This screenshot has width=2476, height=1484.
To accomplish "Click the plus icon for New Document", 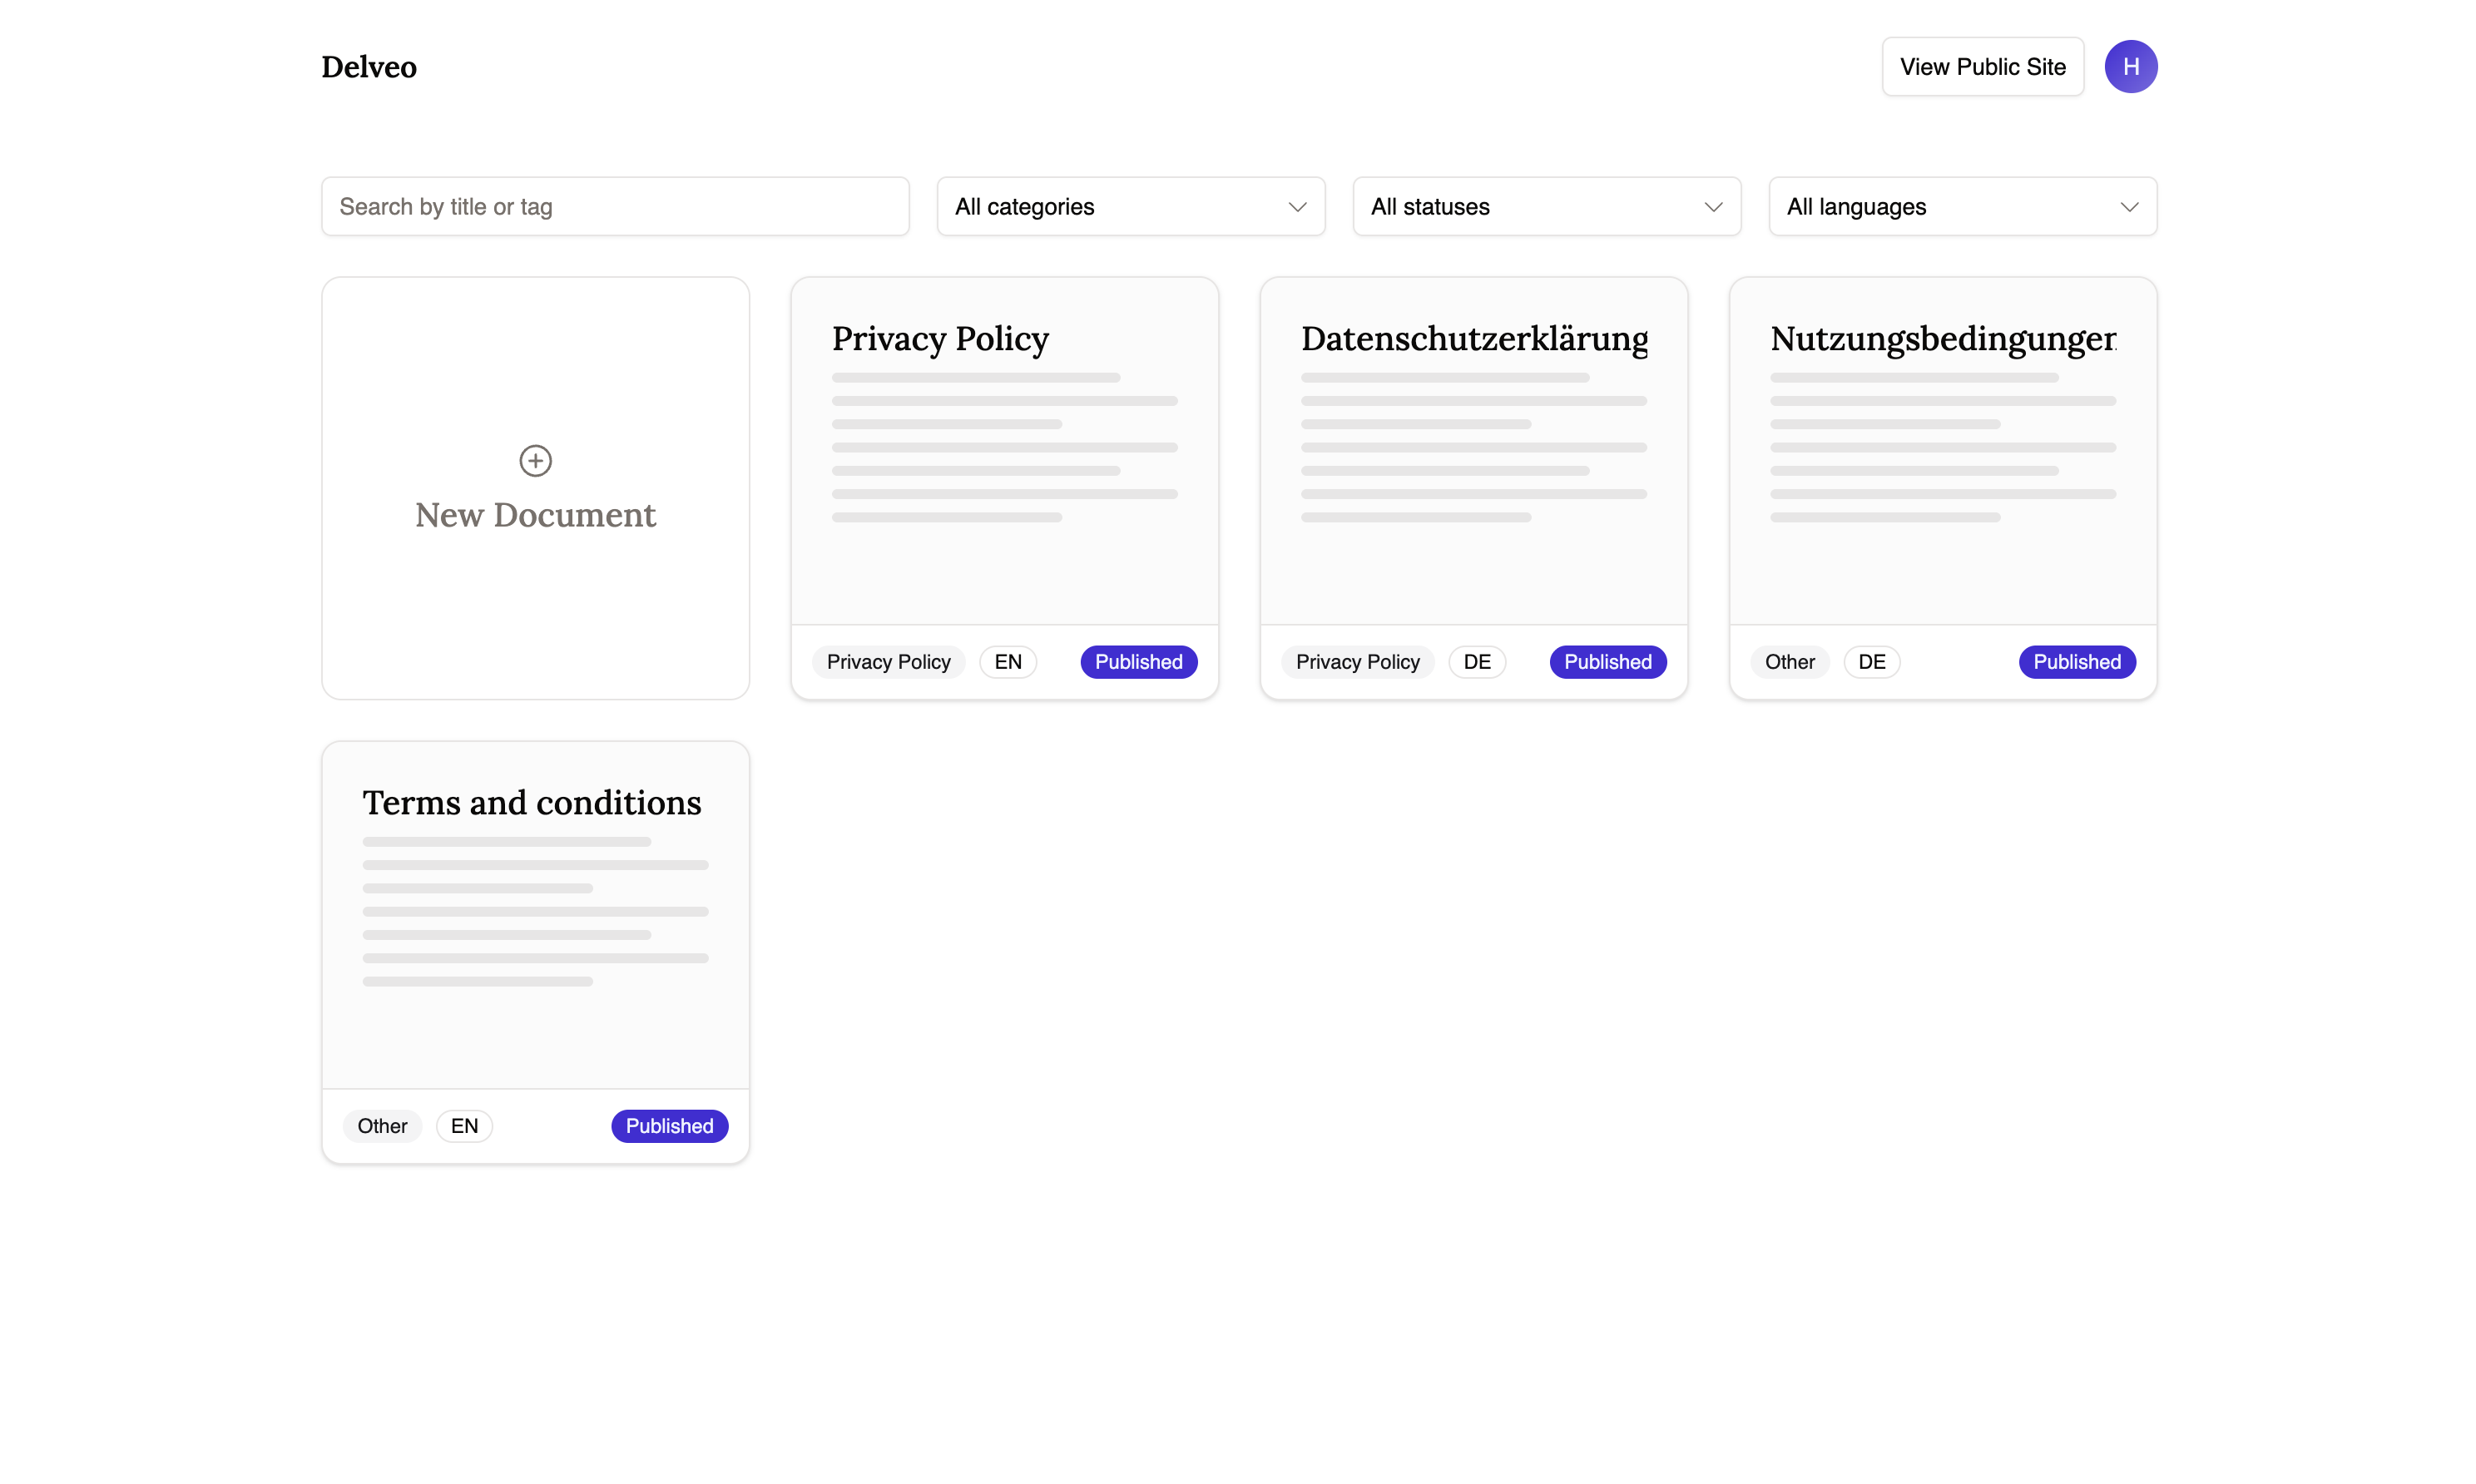I will (x=535, y=460).
